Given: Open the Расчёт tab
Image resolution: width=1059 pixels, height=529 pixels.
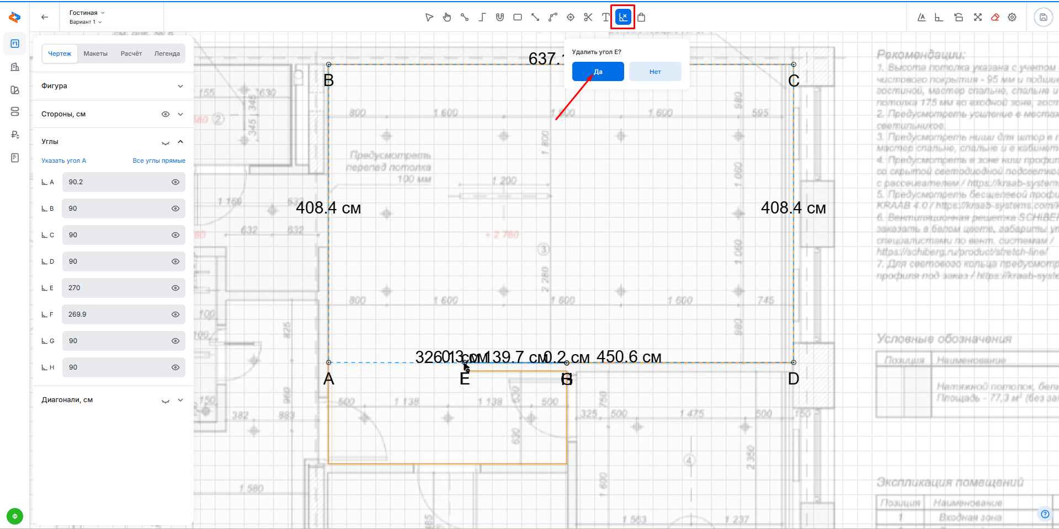Looking at the screenshot, I should (131, 54).
